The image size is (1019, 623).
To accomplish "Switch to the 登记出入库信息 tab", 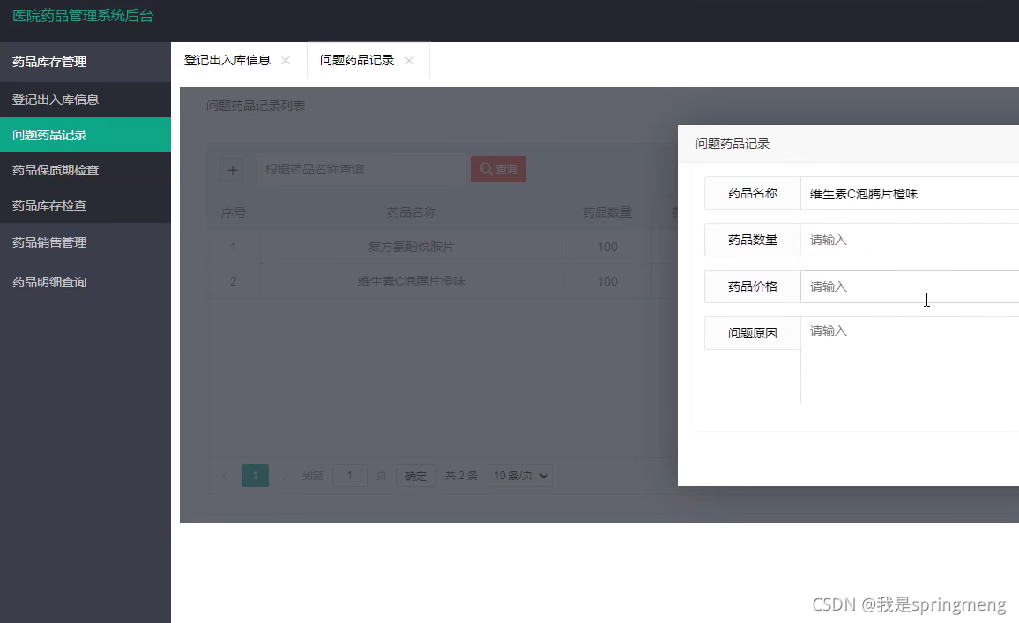I will [x=227, y=61].
